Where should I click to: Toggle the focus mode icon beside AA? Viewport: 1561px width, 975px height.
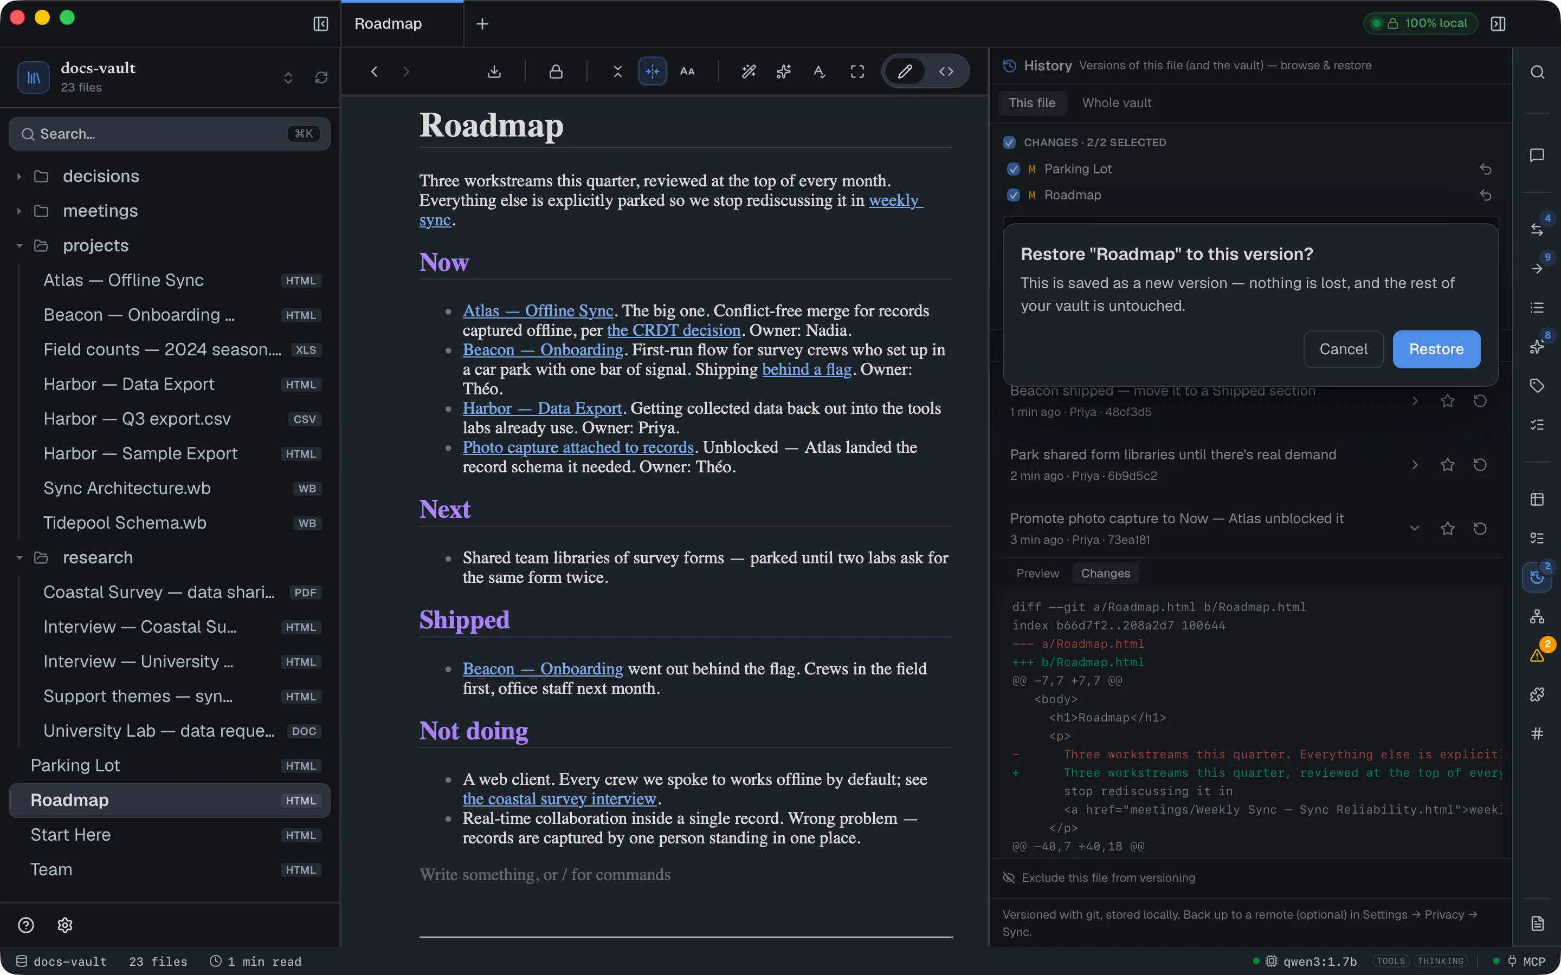click(x=652, y=71)
